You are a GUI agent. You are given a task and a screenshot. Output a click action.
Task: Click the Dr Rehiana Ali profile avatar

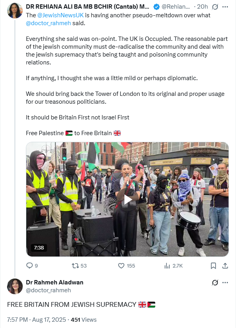(x=15, y=11)
